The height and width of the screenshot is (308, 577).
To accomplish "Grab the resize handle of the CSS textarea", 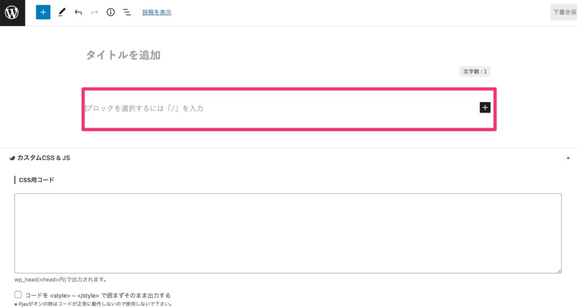I will pyautogui.click(x=560, y=271).
